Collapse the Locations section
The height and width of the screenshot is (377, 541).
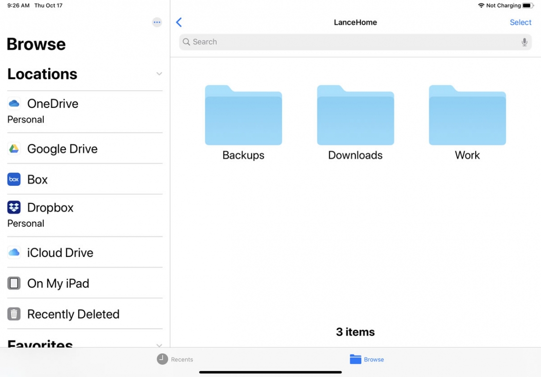[159, 73]
